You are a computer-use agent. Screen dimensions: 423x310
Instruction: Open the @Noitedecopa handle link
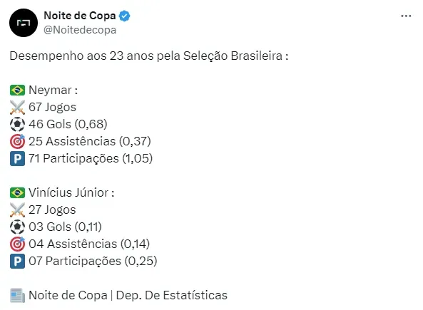pyautogui.click(x=80, y=30)
